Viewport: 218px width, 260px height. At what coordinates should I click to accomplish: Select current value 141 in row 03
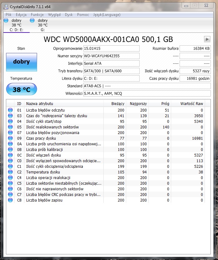[x=121, y=116]
